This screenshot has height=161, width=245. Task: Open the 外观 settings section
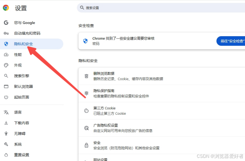pyautogui.click(x=31, y=65)
